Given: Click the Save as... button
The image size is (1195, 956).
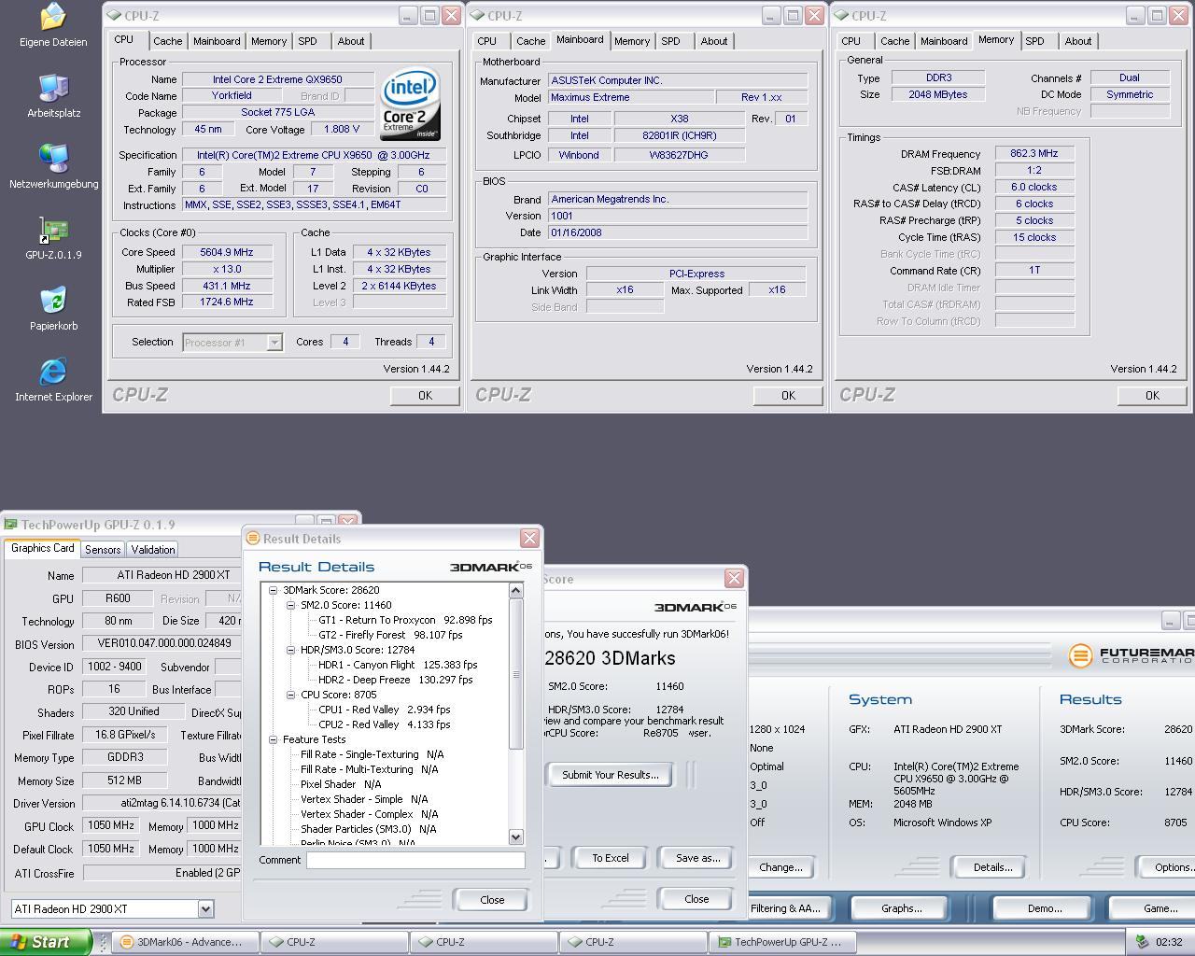Looking at the screenshot, I should 697,858.
